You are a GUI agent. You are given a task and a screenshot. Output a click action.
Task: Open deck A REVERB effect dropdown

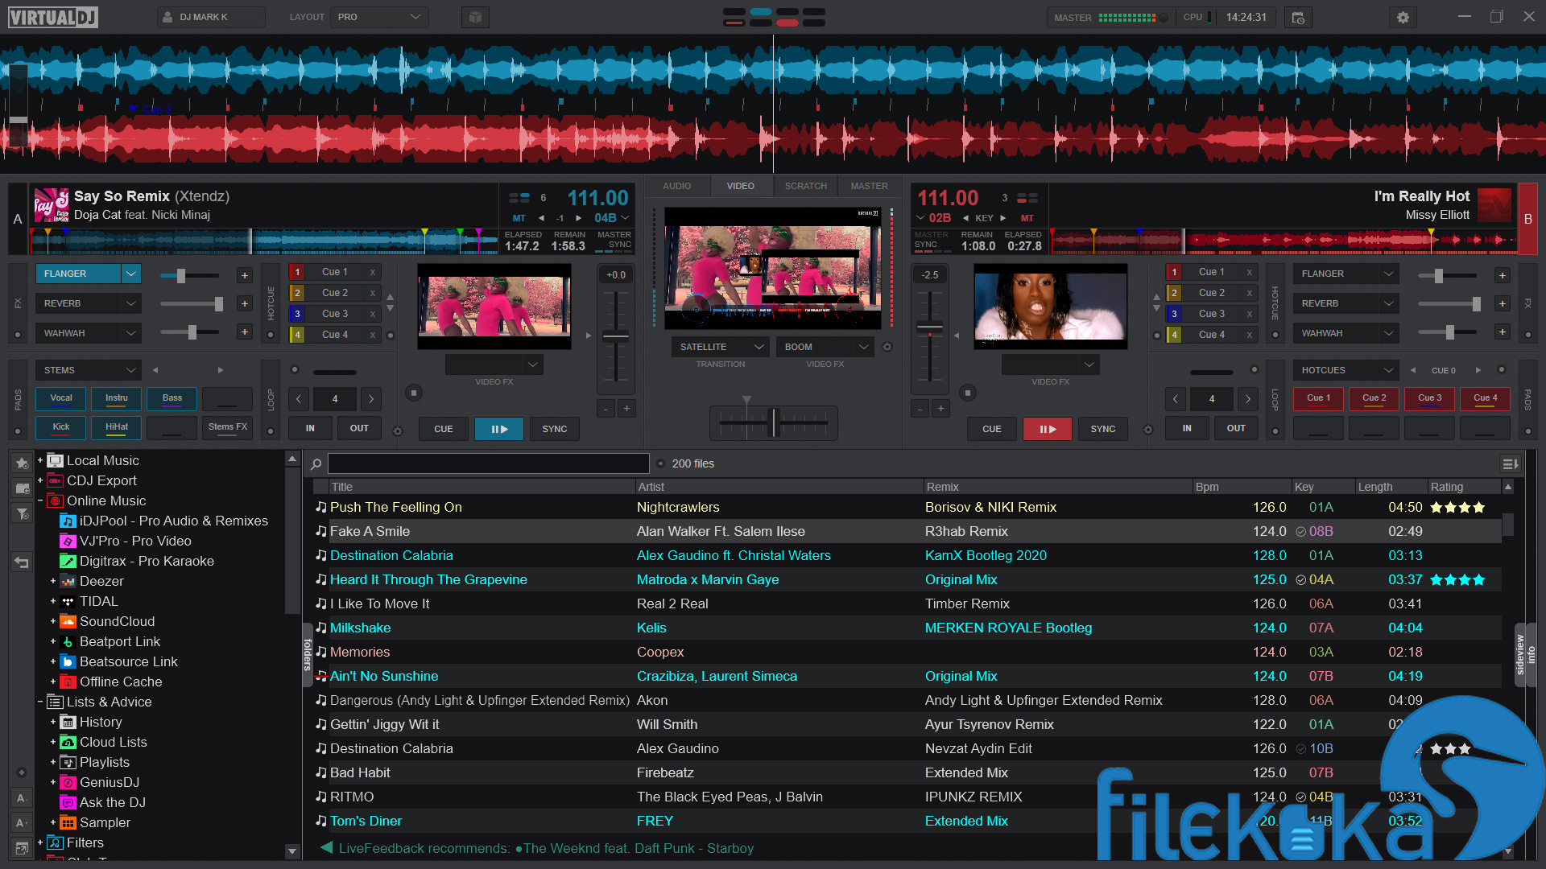[131, 303]
